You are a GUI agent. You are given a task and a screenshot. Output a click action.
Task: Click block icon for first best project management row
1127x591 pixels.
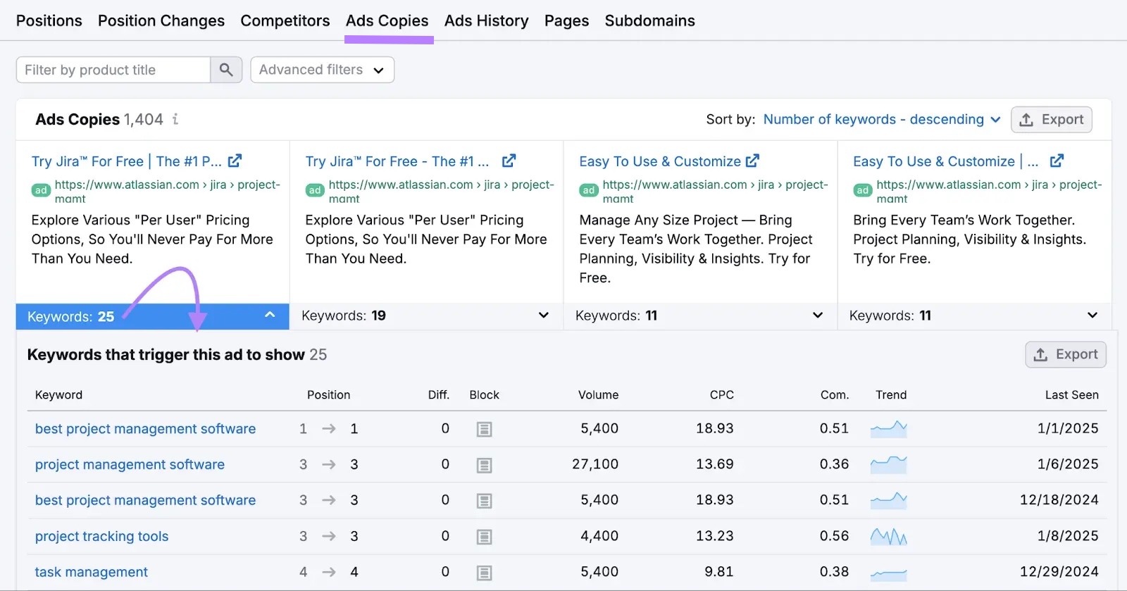(484, 429)
